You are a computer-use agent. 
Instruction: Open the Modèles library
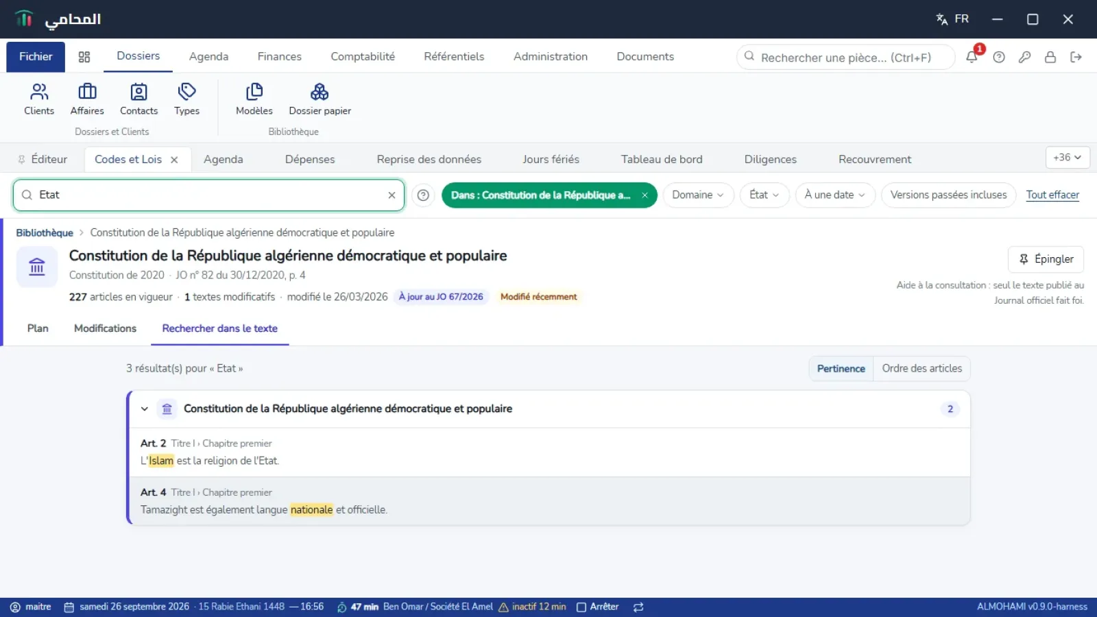254,99
